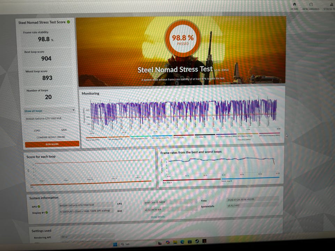Expand system info via Show details
This screenshot has width=335, height=251.
(x=158, y=217)
